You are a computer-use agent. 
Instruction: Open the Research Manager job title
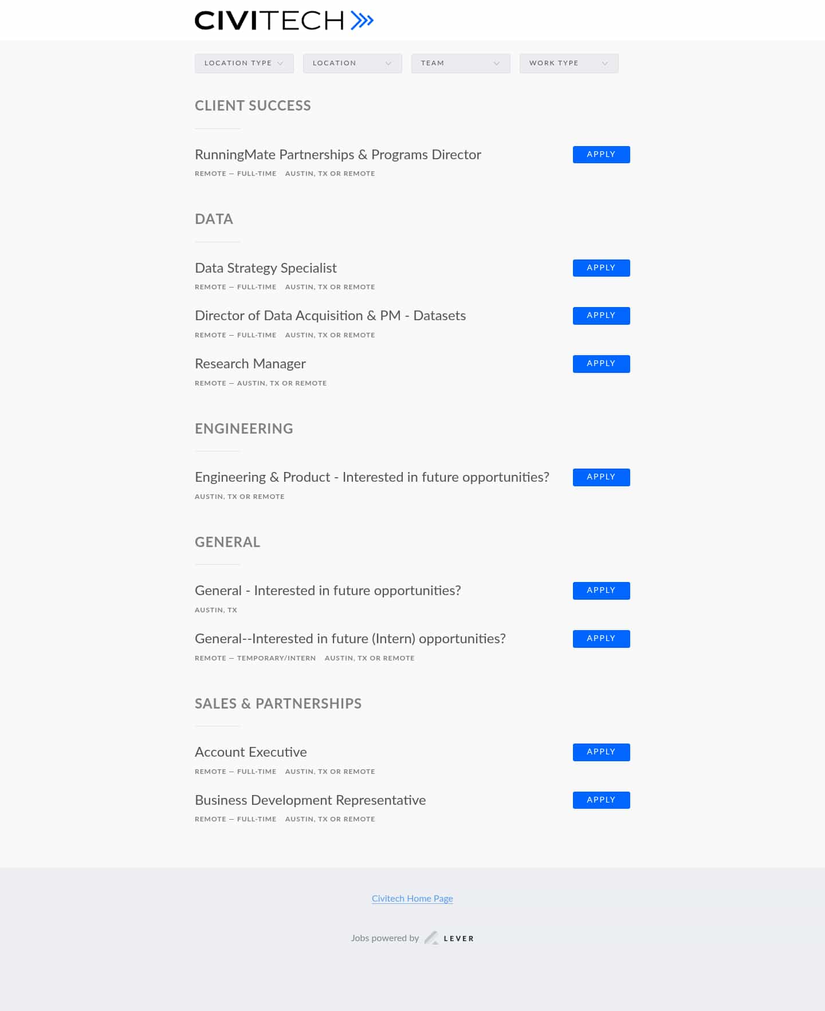[x=250, y=364]
